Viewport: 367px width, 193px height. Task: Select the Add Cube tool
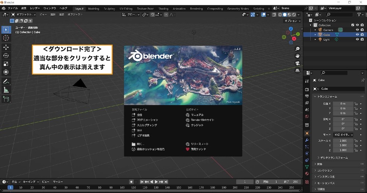click(6, 99)
